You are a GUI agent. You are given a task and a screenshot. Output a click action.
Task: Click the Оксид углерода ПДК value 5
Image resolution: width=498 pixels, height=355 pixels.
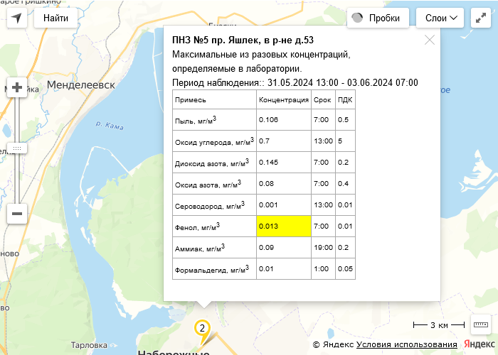click(x=340, y=141)
